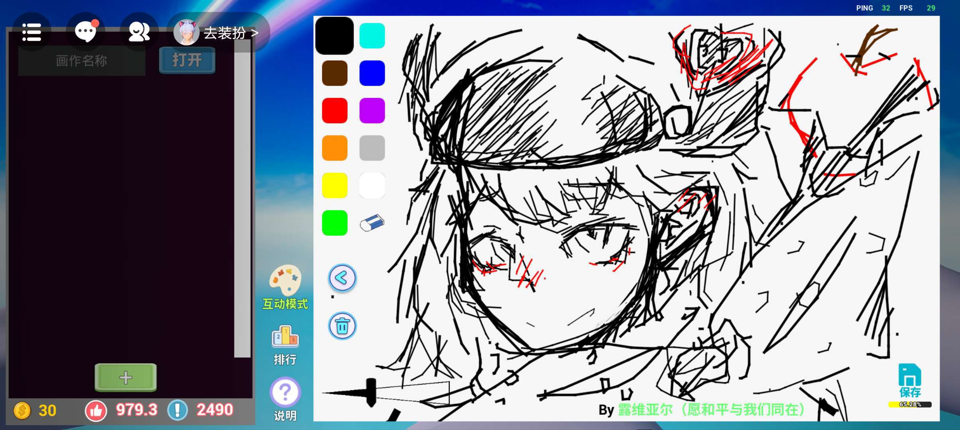Screen dimensions: 960x430
Task: Open the help question mark icon
Action: point(285,392)
